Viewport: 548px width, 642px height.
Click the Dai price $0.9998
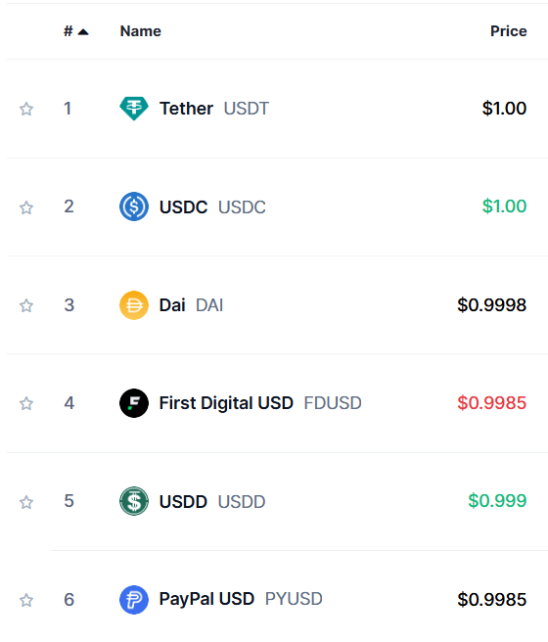(x=491, y=305)
